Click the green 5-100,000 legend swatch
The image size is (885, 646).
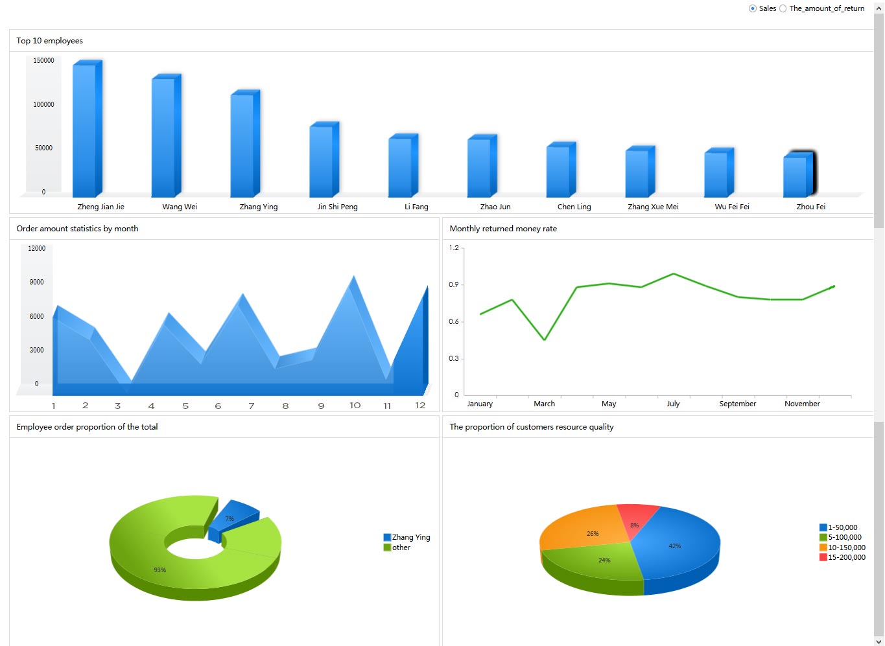(823, 537)
